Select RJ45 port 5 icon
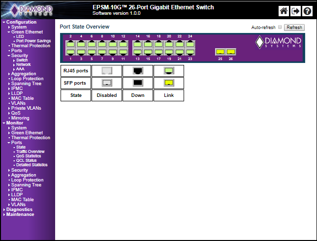317x241 pixels. [92, 52]
